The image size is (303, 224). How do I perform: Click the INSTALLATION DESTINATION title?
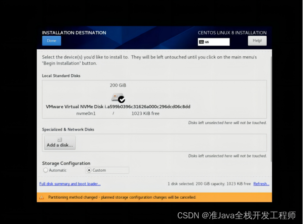click(x=74, y=33)
